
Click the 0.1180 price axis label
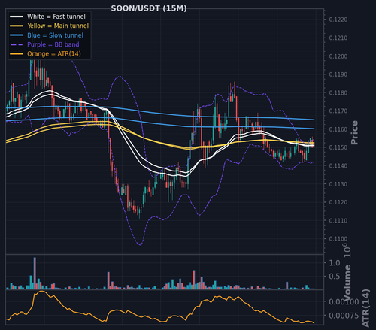[x=338, y=92]
